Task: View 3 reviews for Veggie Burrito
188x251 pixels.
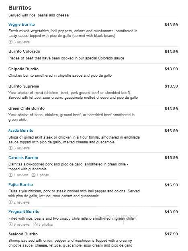Action: 22,42
